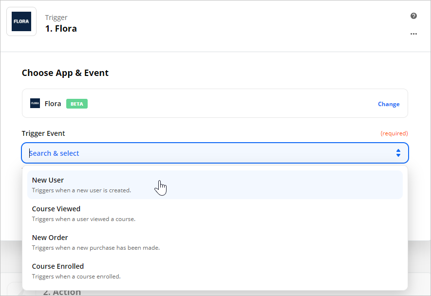
Task: Click the 'Choose App & Event' heading
Action: (x=65, y=73)
